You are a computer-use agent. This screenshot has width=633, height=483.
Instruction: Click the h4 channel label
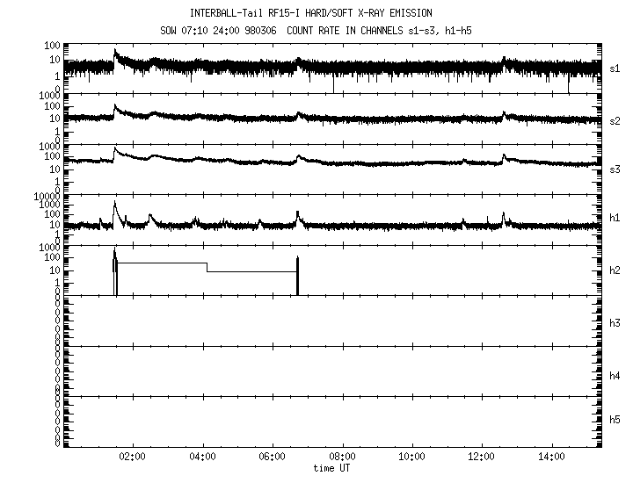(615, 376)
